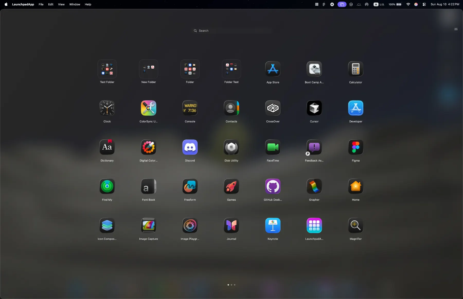Image resolution: width=463 pixels, height=299 pixels.
Task: Open the Discord app icon
Action: click(190, 147)
